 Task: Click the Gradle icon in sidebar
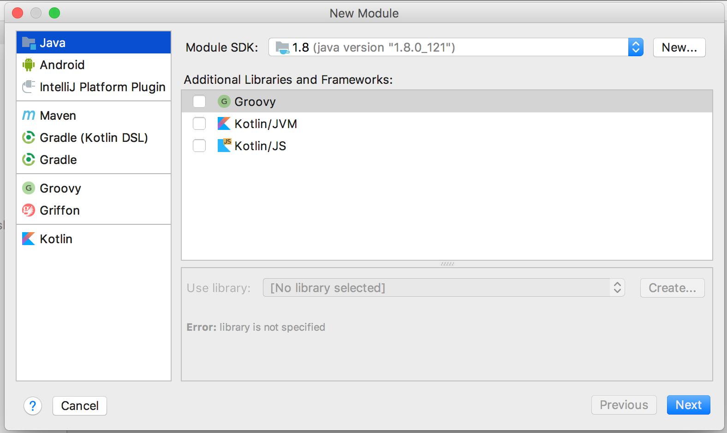click(x=29, y=159)
